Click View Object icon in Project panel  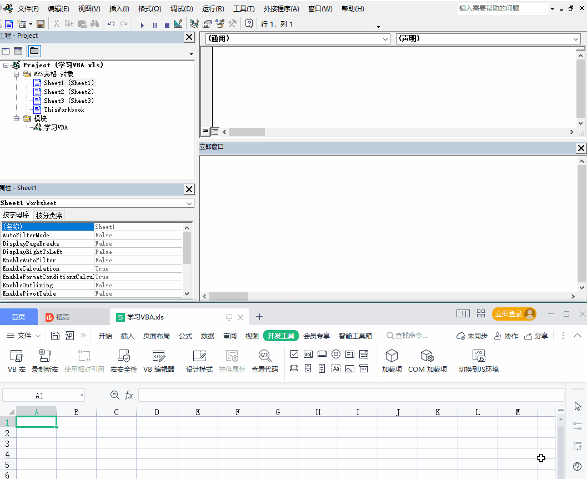tap(18, 51)
